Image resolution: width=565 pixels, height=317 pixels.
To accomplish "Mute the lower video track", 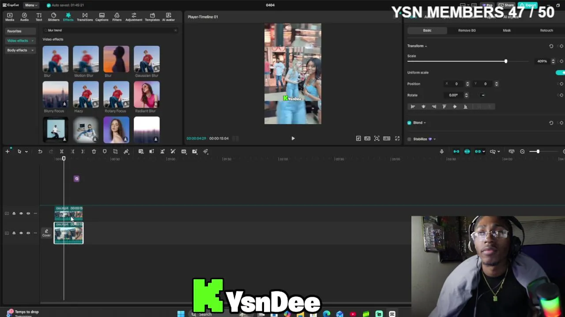I will [x=28, y=233].
